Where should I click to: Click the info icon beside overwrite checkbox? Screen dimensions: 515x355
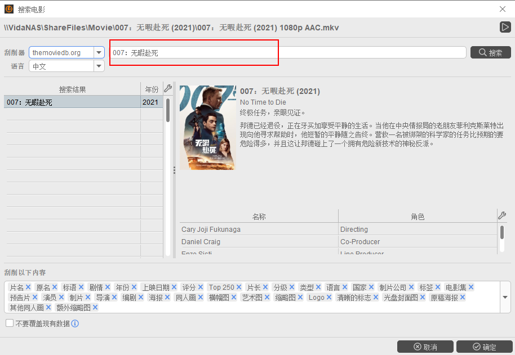click(75, 323)
